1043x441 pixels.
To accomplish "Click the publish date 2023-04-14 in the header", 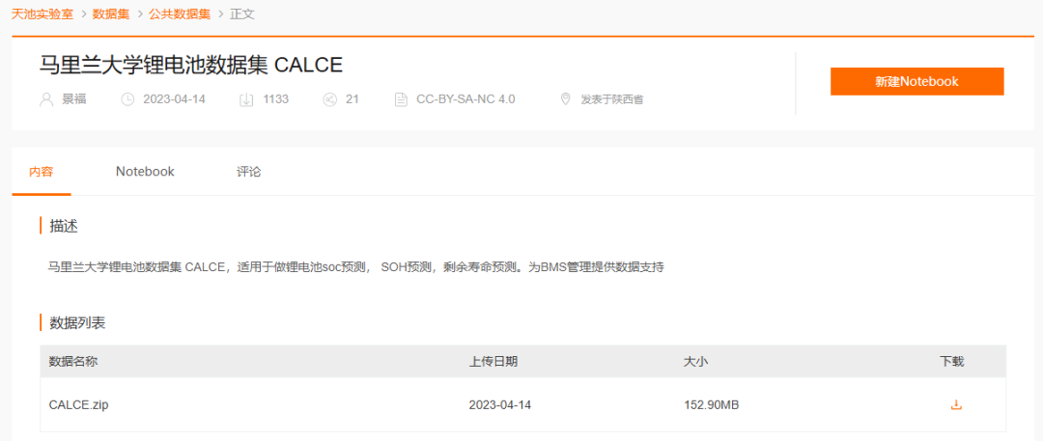I will pos(174,99).
